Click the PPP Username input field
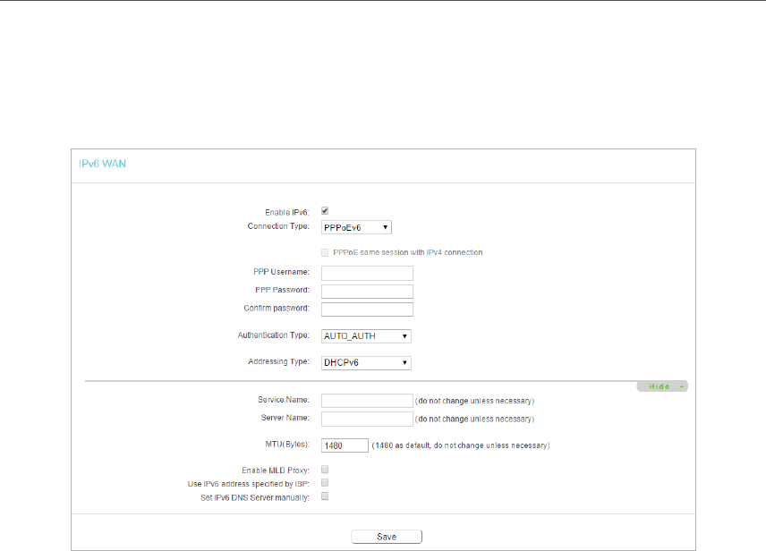766x551 pixels. pos(367,273)
